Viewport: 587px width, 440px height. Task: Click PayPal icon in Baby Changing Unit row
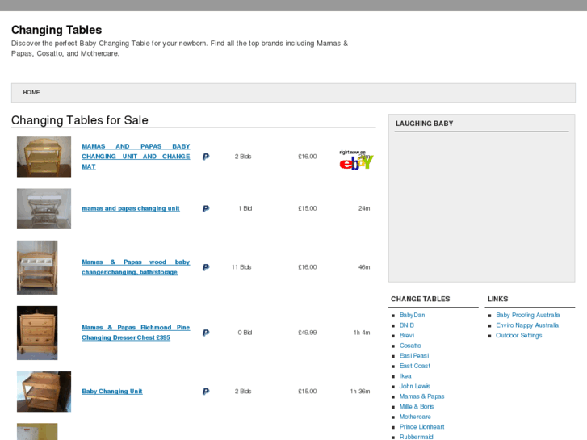(x=206, y=392)
